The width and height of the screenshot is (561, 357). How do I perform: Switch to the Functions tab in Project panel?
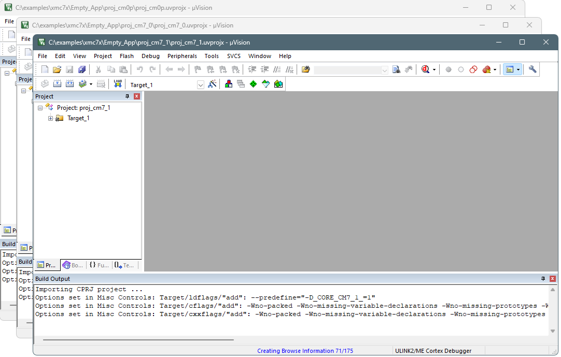pos(99,265)
